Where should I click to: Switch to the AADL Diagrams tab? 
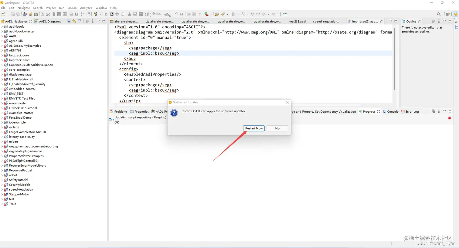point(48,21)
